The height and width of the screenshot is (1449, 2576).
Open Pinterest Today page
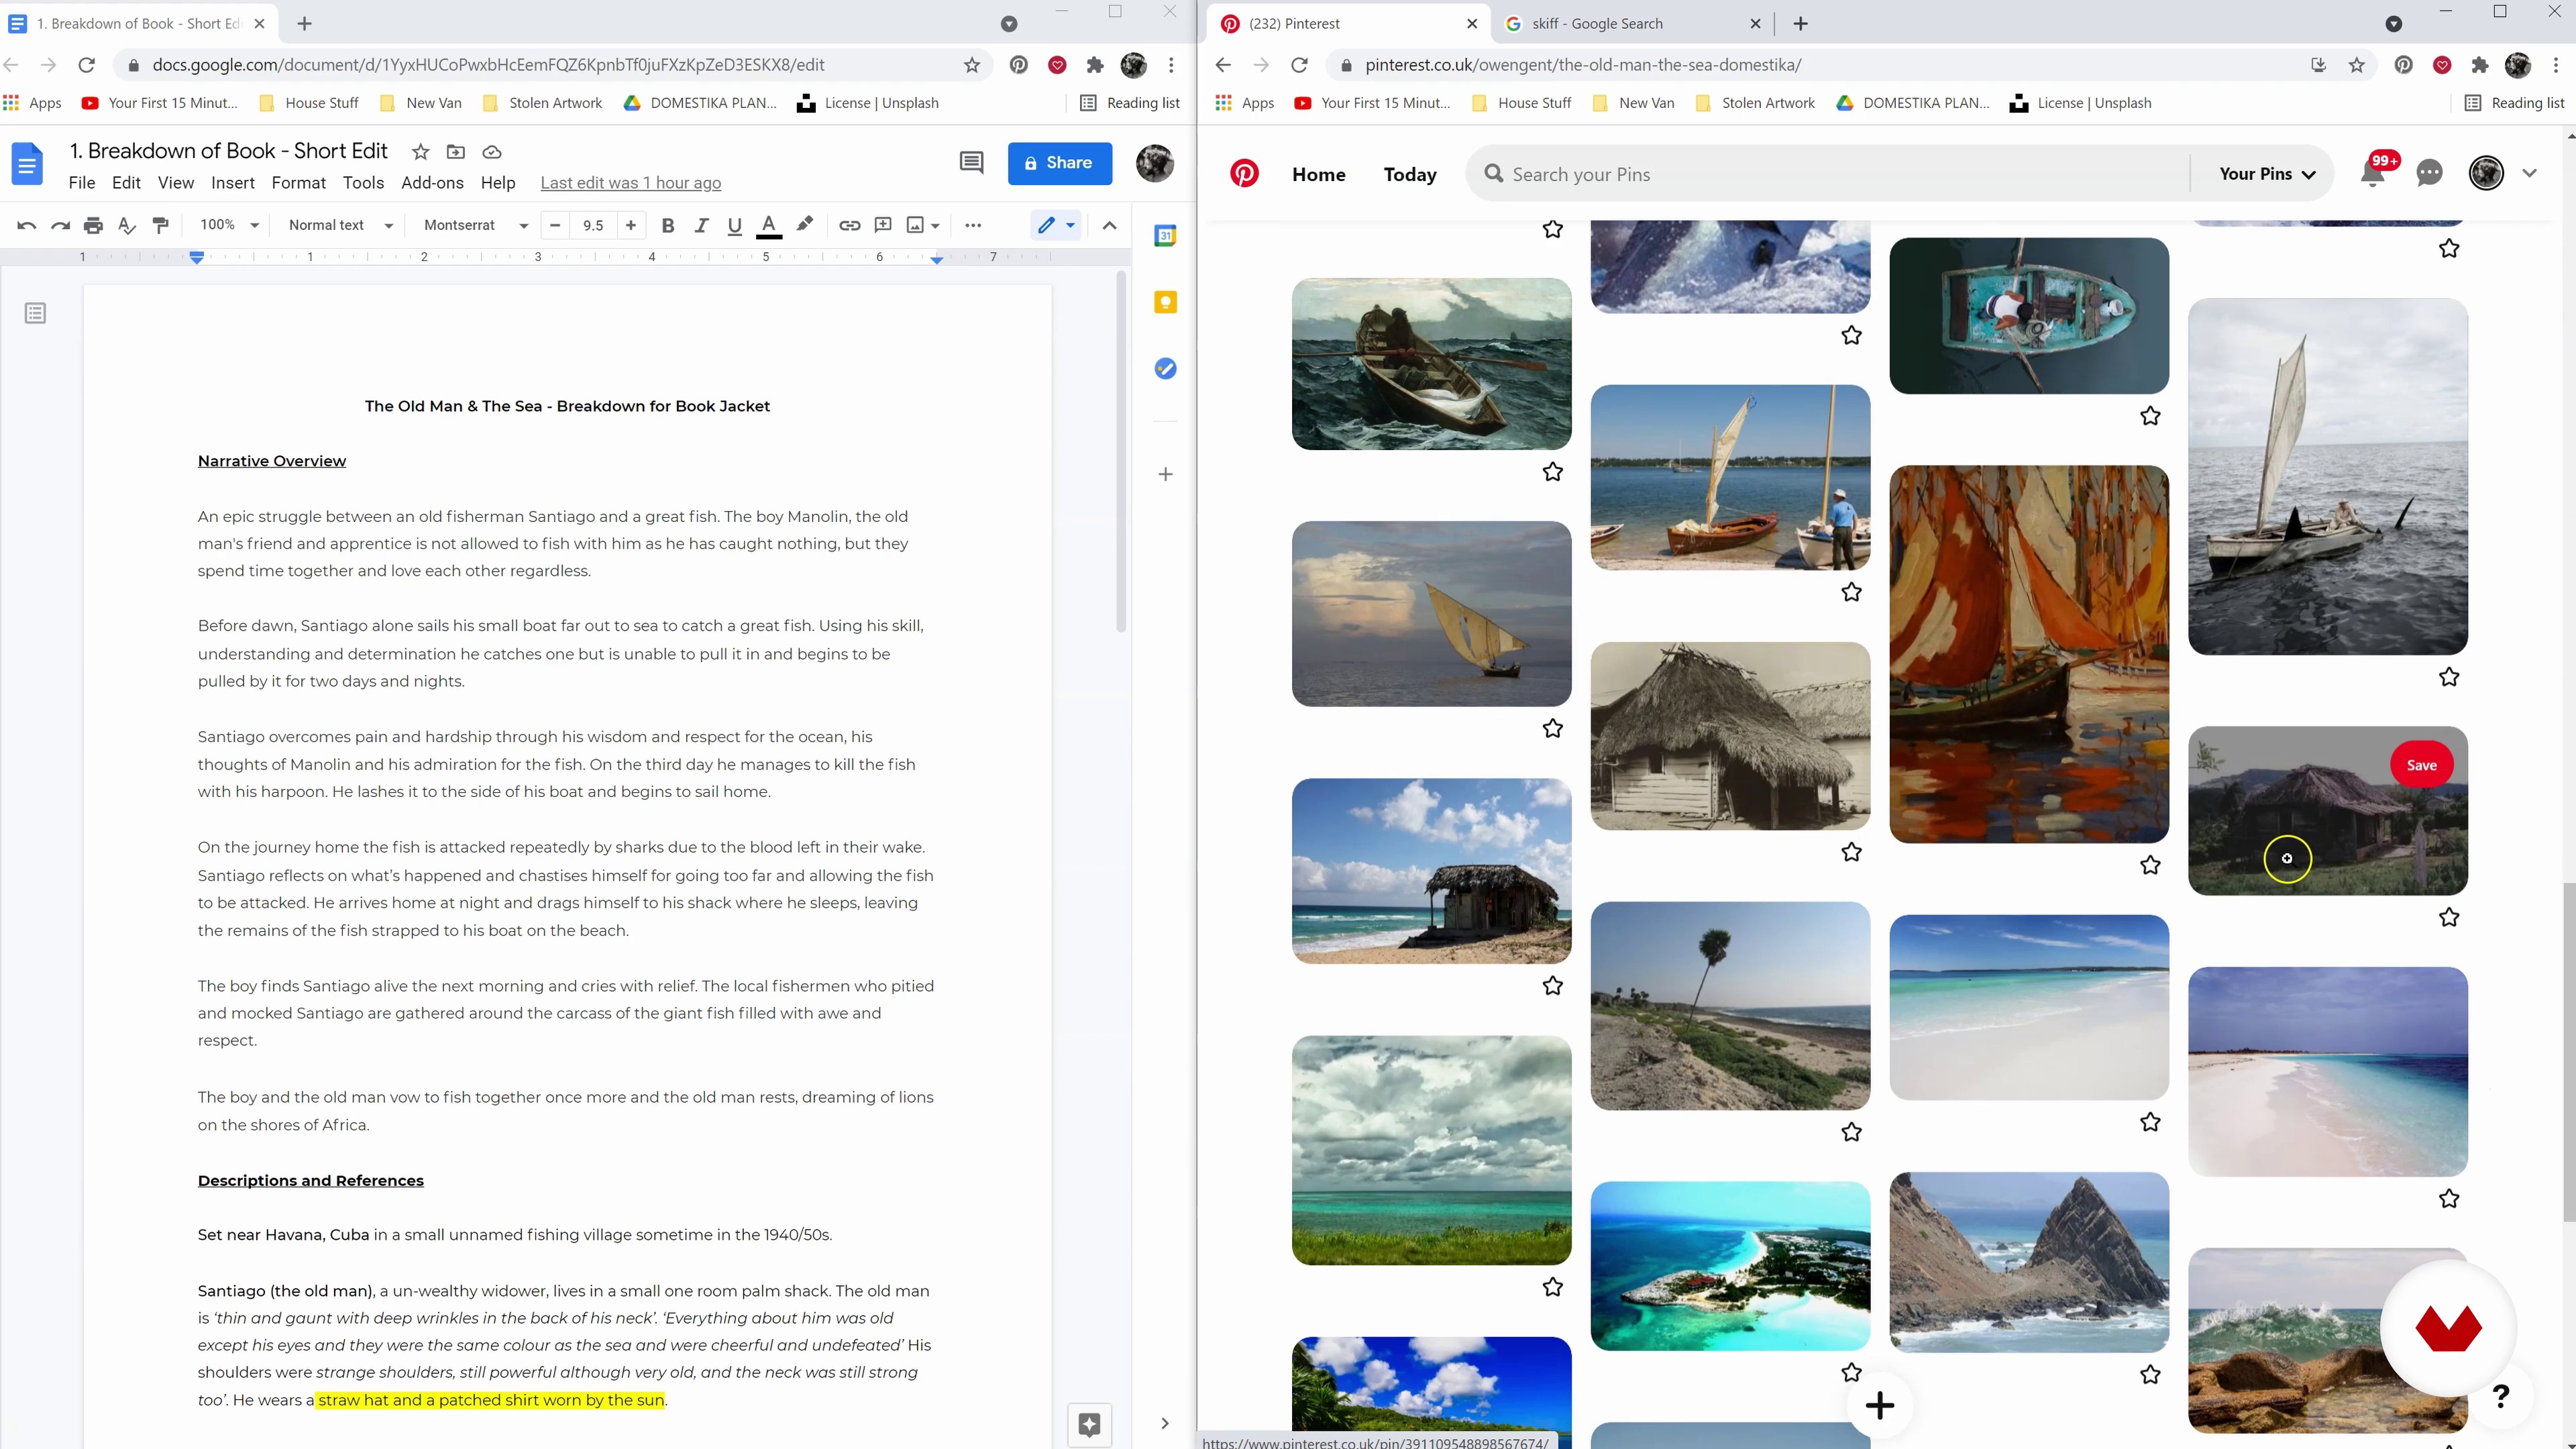click(x=1410, y=174)
